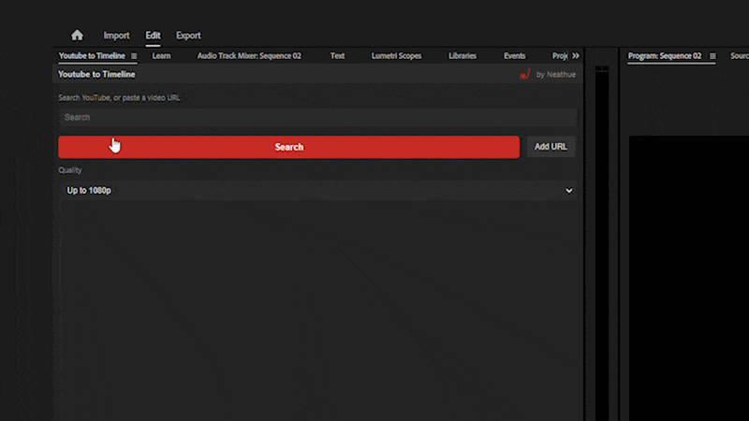
Task: Click 'Search YouTube, or paste a video URL' text
Action: [120, 98]
